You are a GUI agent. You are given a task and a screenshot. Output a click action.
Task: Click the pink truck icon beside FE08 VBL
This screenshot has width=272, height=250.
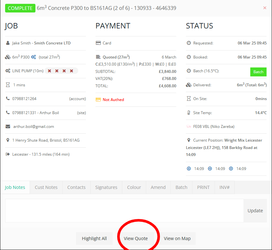pyautogui.click(x=189, y=127)
